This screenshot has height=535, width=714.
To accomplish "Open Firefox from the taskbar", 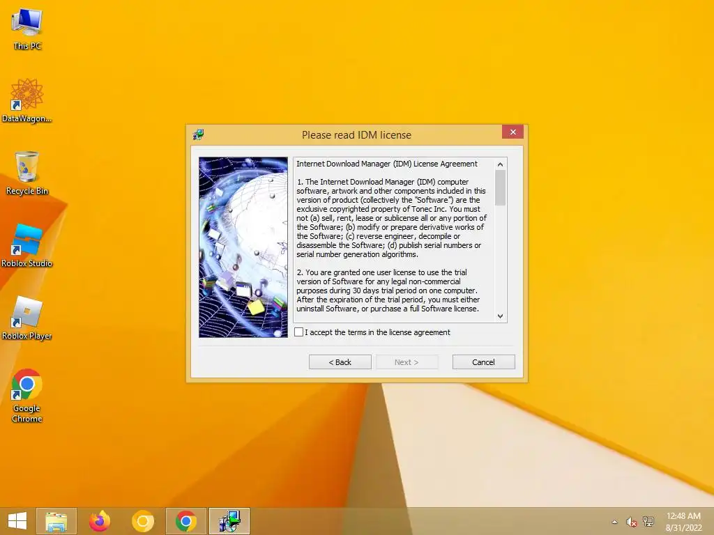I will pos(99,521).
